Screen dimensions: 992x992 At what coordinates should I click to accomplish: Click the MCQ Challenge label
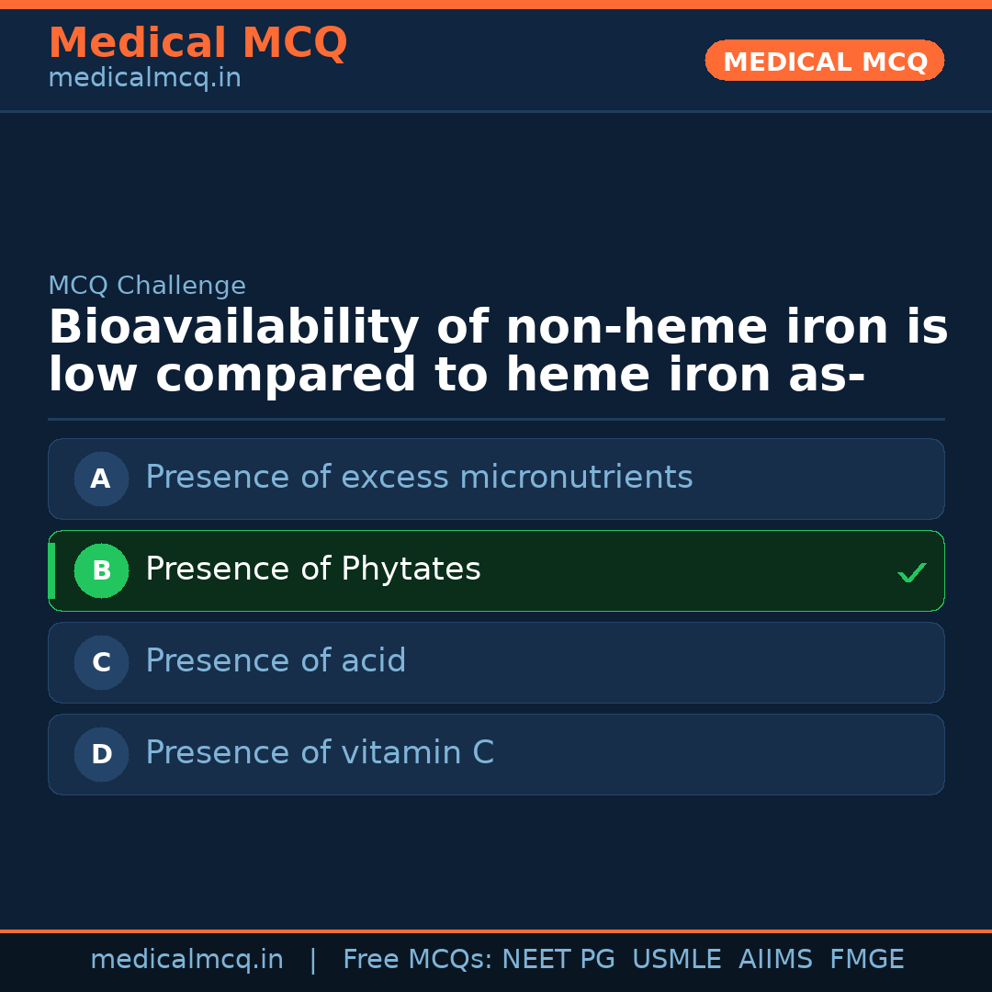pyautogui.click(x=147, y=287)
